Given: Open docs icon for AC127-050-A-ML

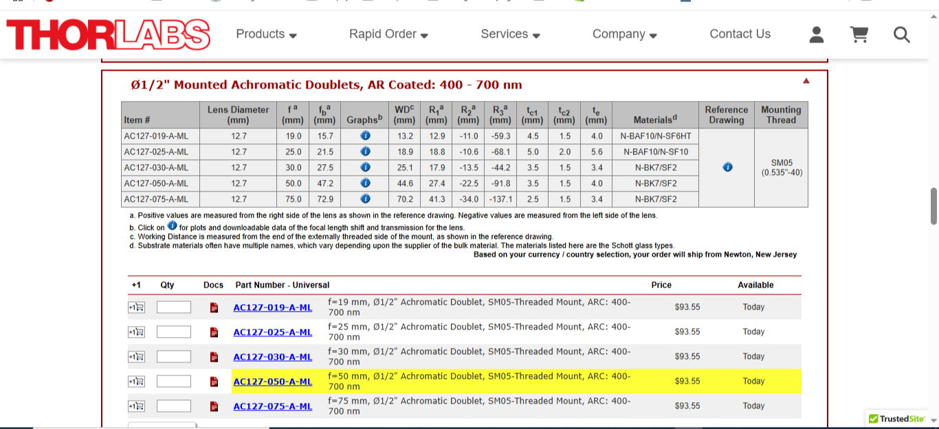Looking at the screenshot, I should 214,382.
